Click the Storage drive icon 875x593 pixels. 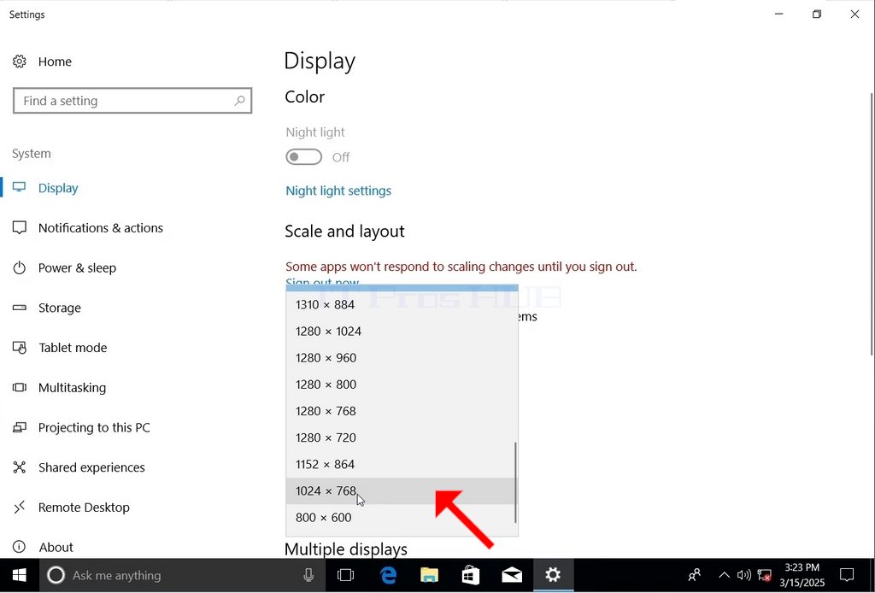[20, 308]
